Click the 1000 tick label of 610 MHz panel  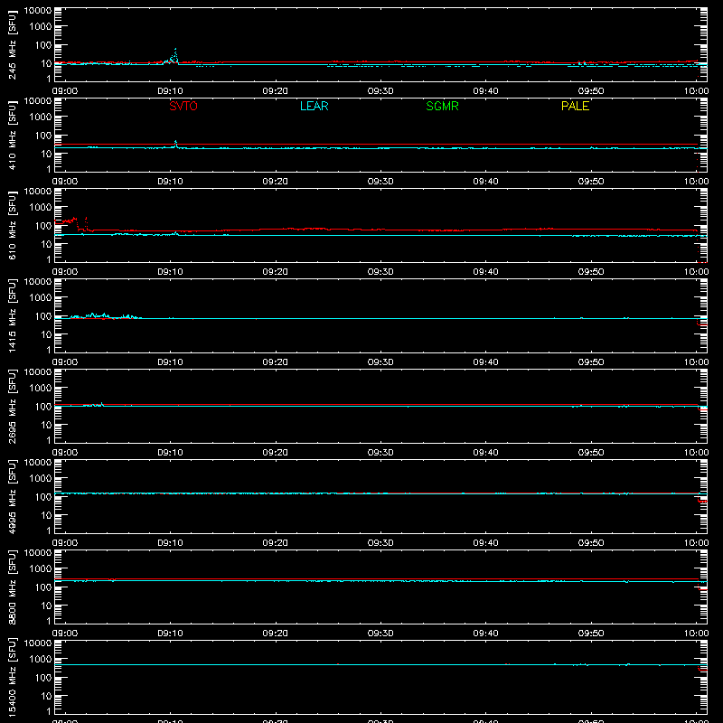click(41, 208)
